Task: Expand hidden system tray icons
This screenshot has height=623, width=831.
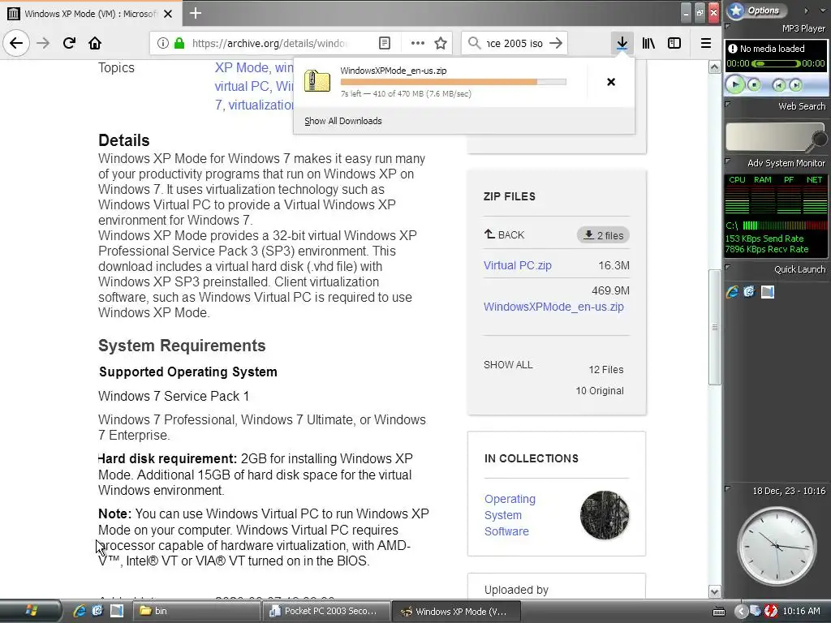Action: tap(740, 612)
